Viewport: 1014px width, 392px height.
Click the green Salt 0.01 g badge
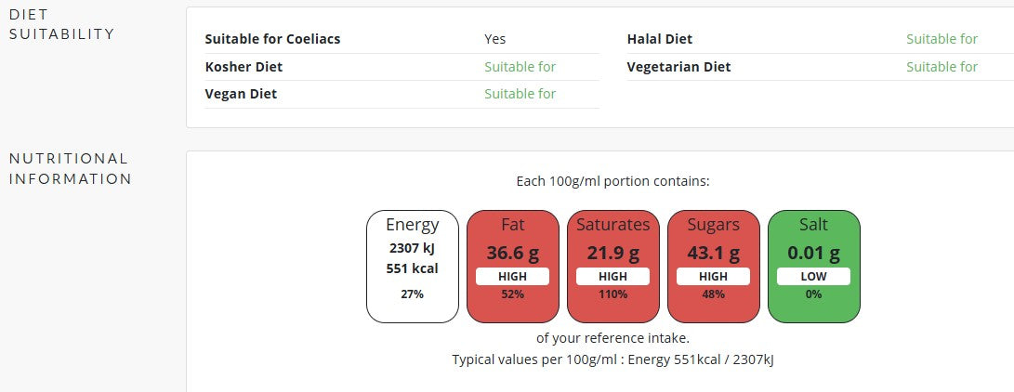click(814, 266)
